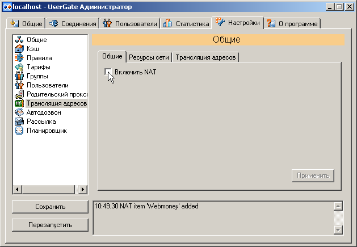The image size is (357, 247).
Task: Click the Настройки wrench icon
Action: coord(220,22)
